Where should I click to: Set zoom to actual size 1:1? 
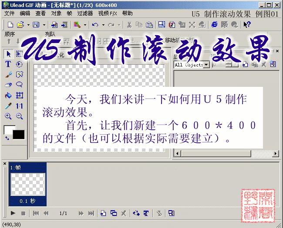point(19,106)
